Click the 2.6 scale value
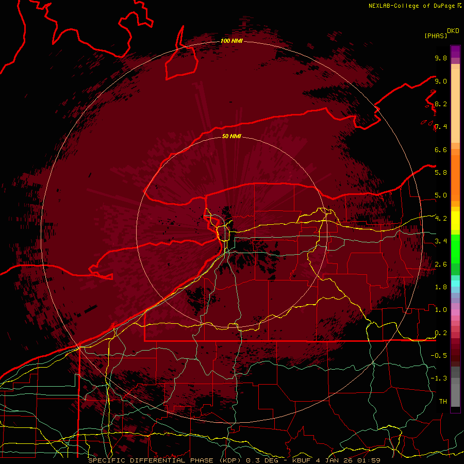 pyautogui.click(x=441, y=264)
